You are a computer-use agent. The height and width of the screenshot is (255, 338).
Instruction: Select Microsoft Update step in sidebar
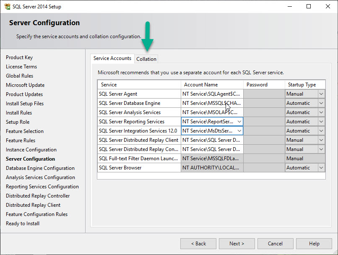pyautogui.click(x=25, y=85)
